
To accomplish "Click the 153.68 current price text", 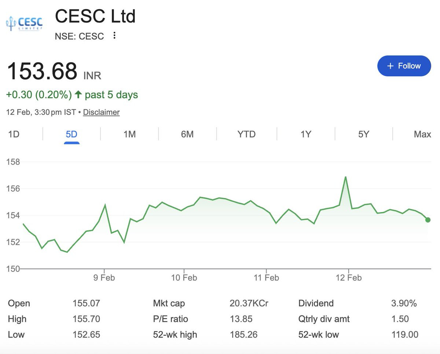I will click(x=42, y=71).
